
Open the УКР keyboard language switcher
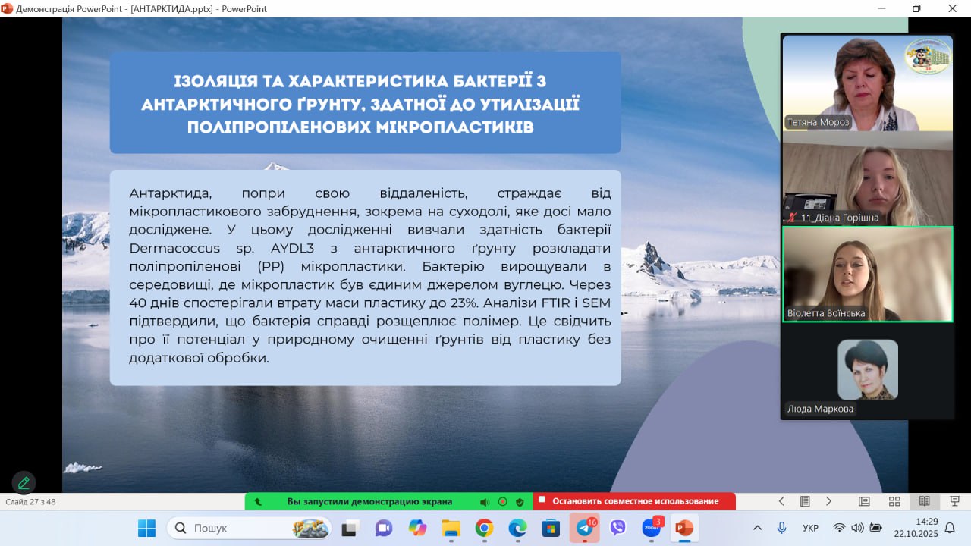809,528
